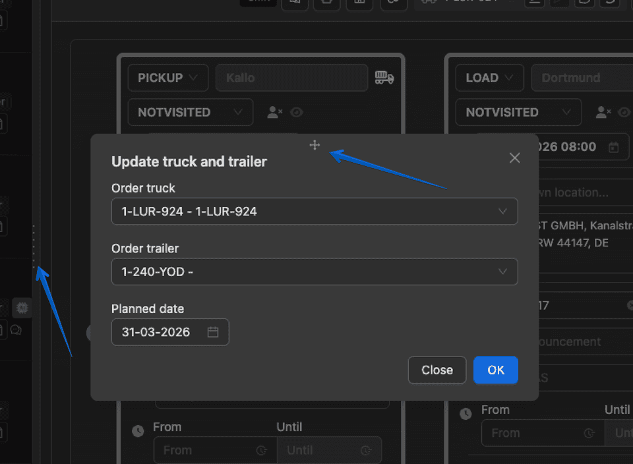Screen dimensions: 633x464
Task: Click the From time field in PICKUP card
Action: tap(216, 450)
